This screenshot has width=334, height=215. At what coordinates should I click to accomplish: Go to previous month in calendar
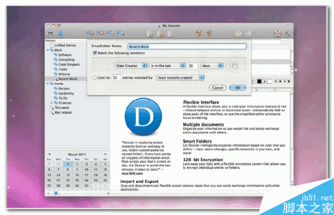click(x=50, y=154)
